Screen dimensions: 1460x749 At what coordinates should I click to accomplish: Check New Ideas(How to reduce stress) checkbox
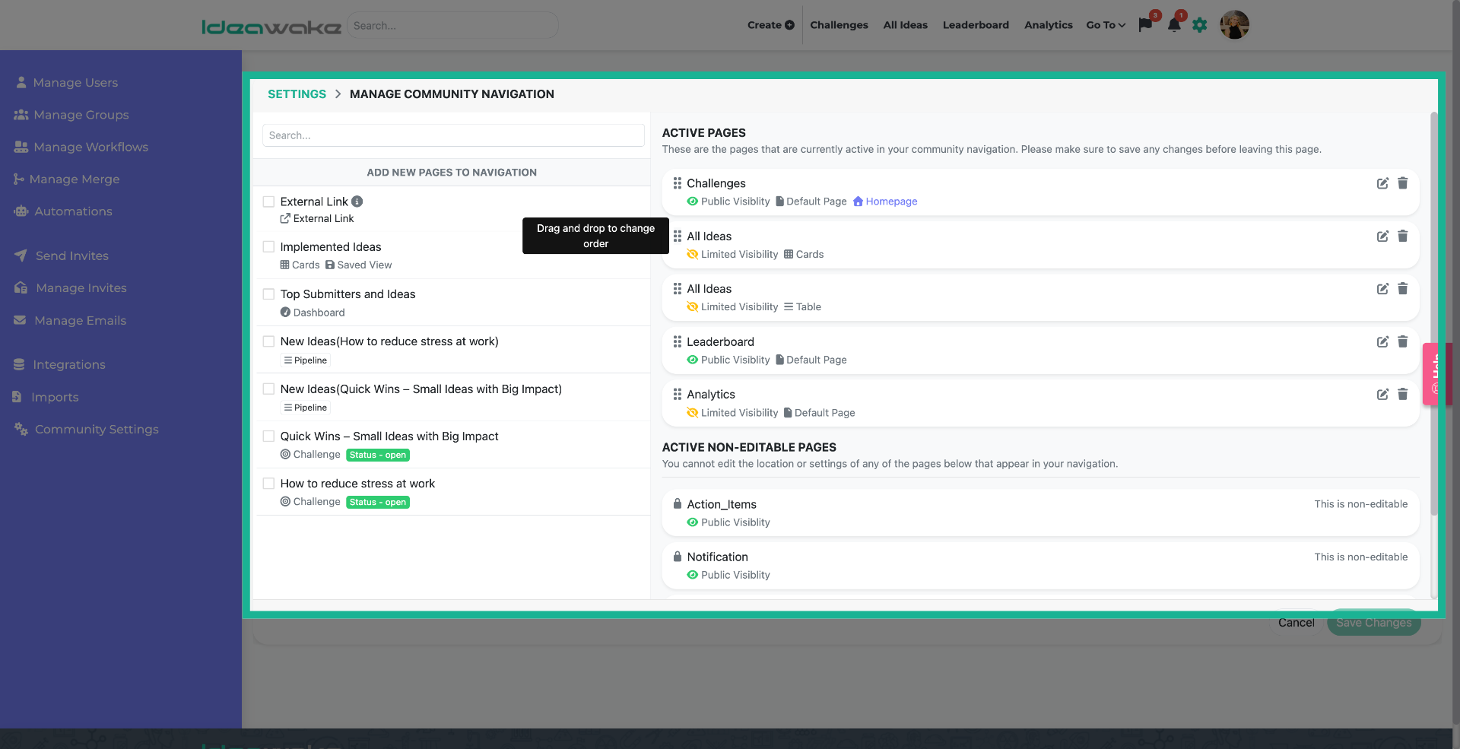pos(268,341)
